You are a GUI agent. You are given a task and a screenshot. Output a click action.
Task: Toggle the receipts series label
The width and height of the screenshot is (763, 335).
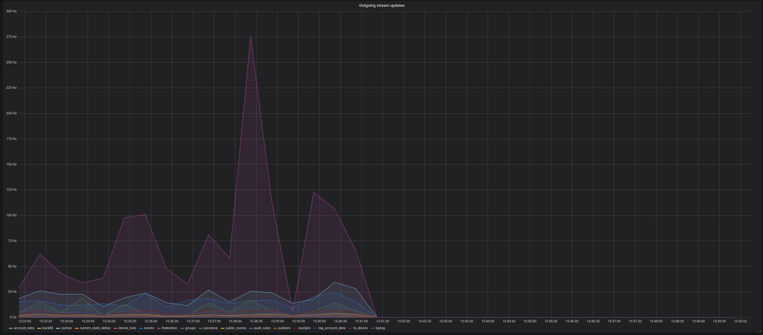[304, 328]
